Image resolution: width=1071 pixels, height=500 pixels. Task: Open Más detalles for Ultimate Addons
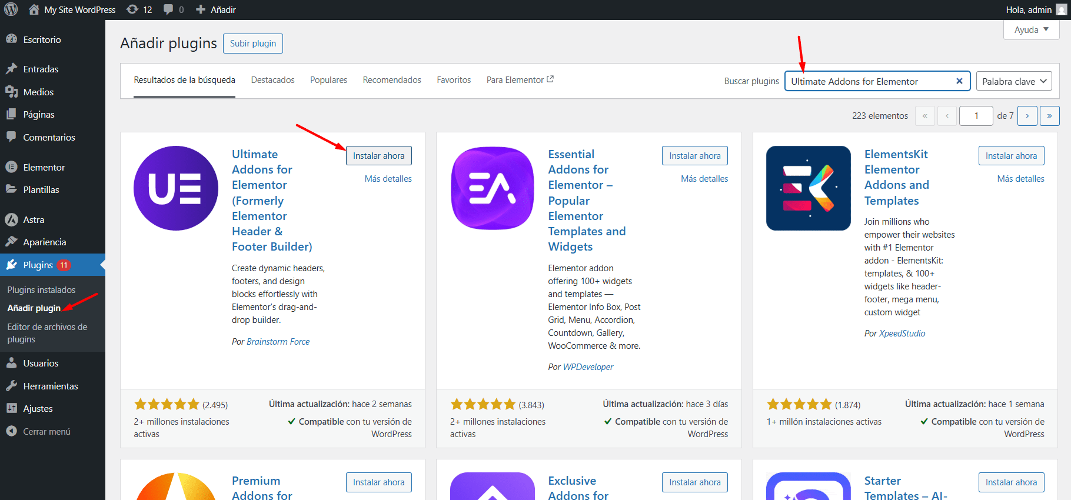388,179
